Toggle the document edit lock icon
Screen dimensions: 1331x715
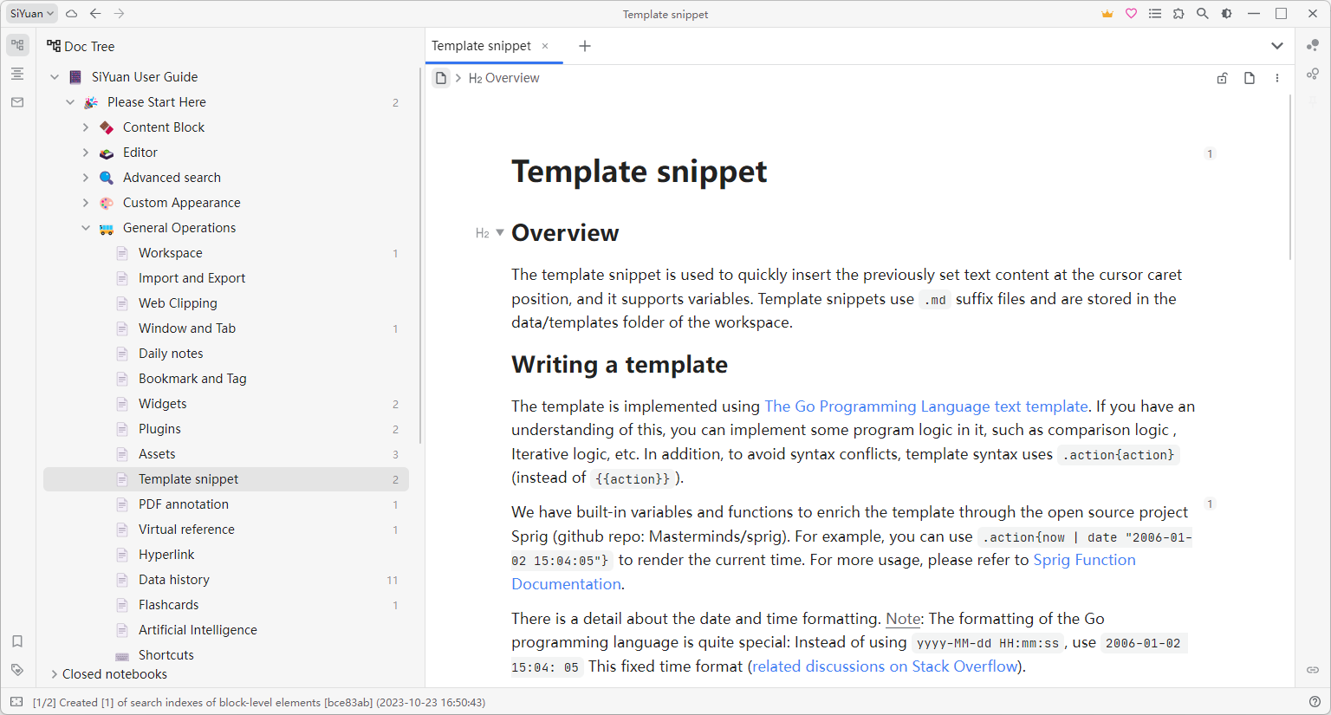[x=1222, y=78]
